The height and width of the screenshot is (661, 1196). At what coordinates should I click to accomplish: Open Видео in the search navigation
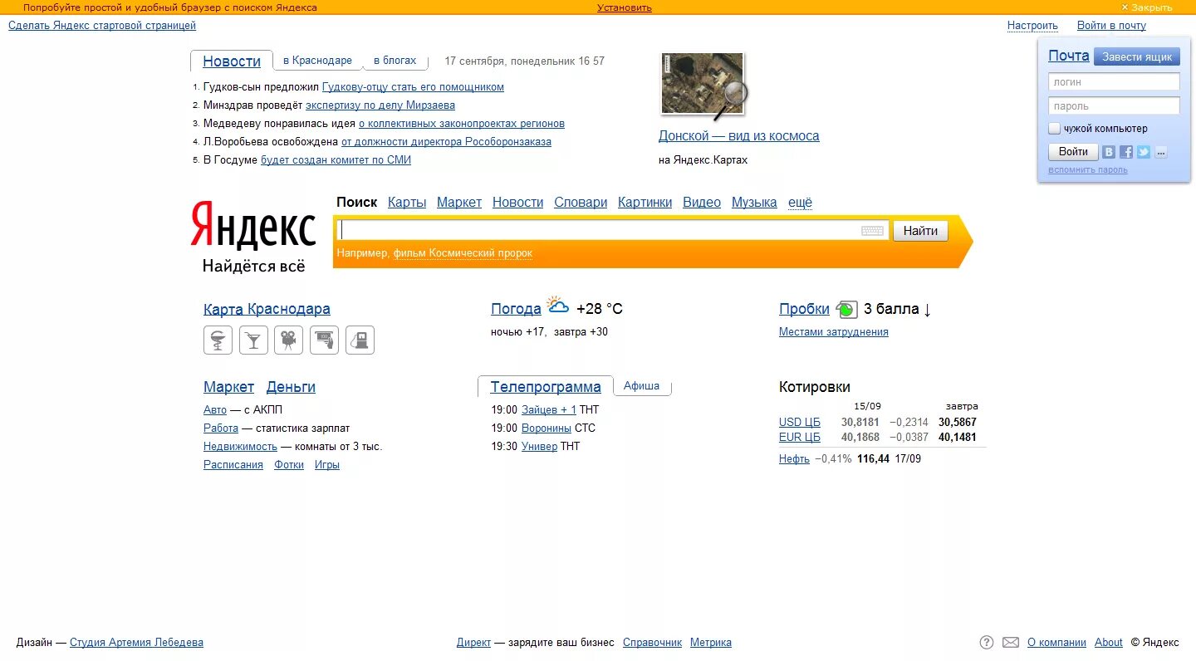tap(702, 202)
